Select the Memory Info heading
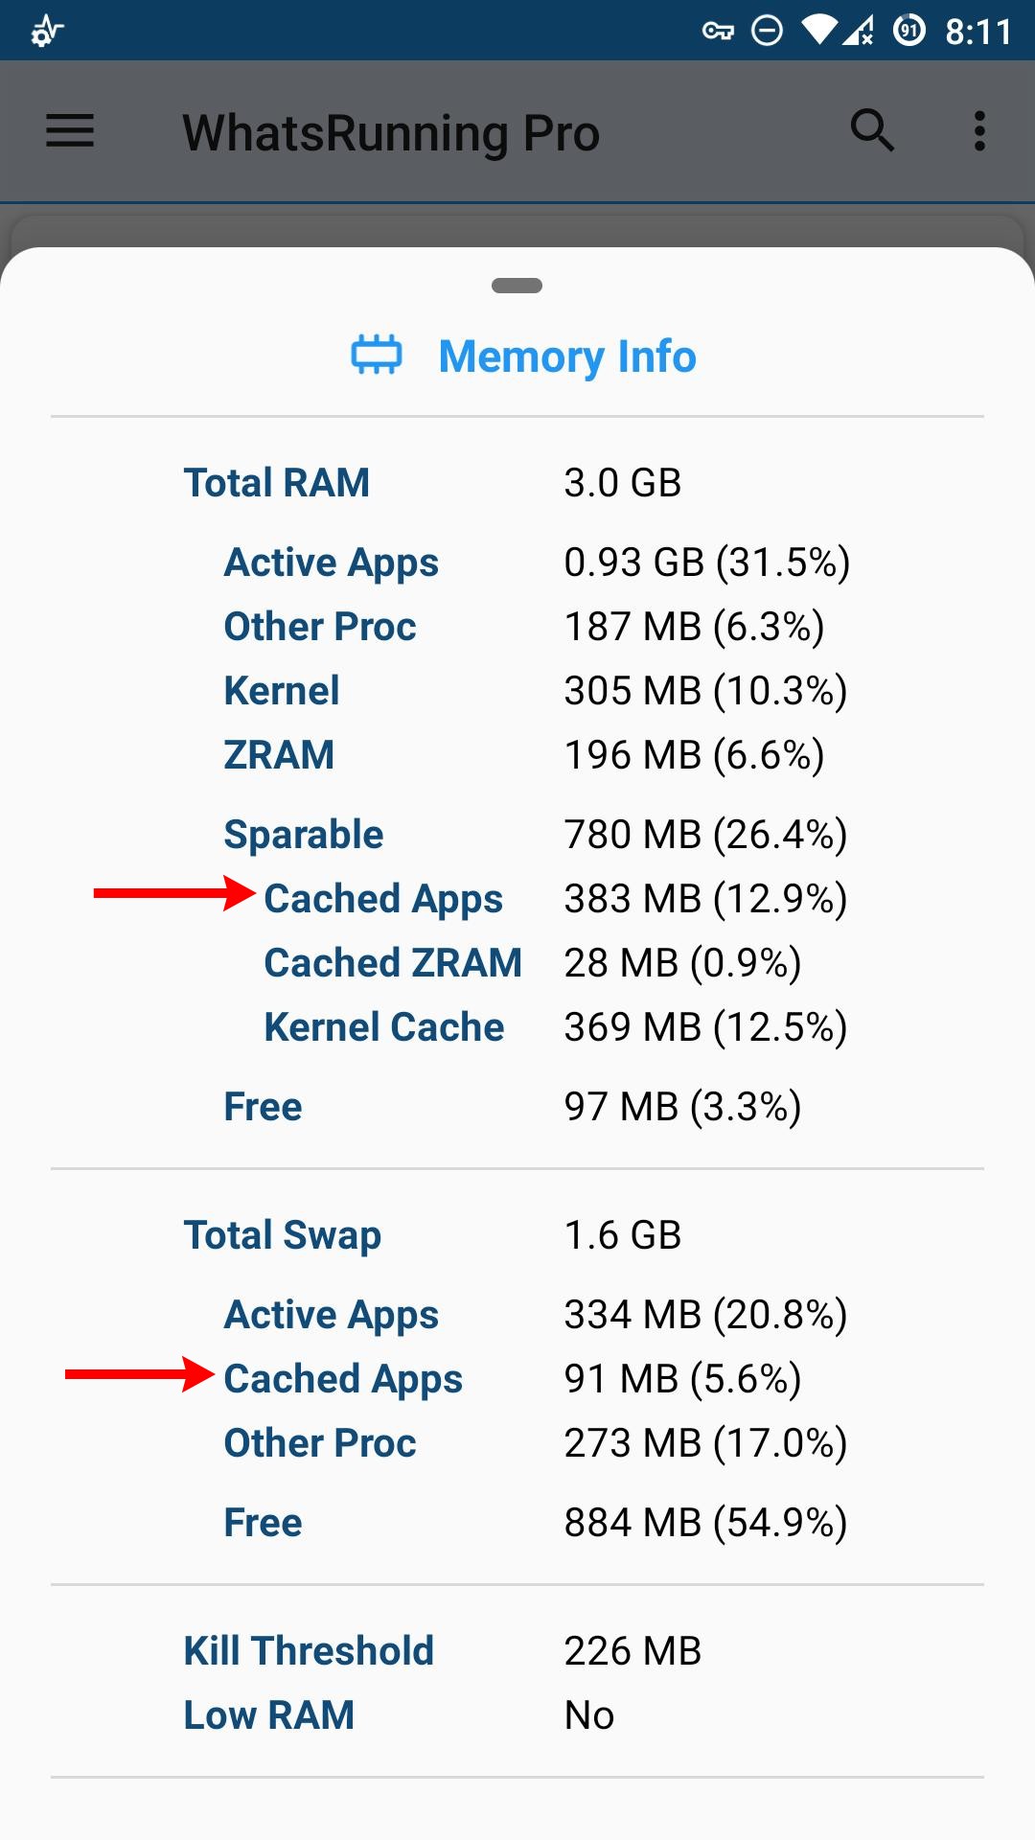This screenshot has height=1840, width=1035. 567,356
